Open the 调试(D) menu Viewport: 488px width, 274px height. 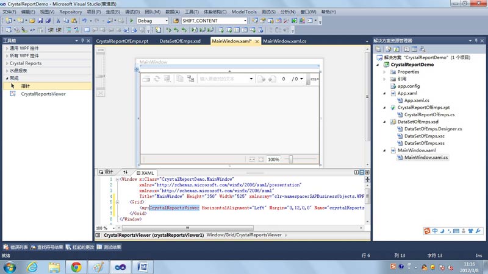click(x=132, y=12)
